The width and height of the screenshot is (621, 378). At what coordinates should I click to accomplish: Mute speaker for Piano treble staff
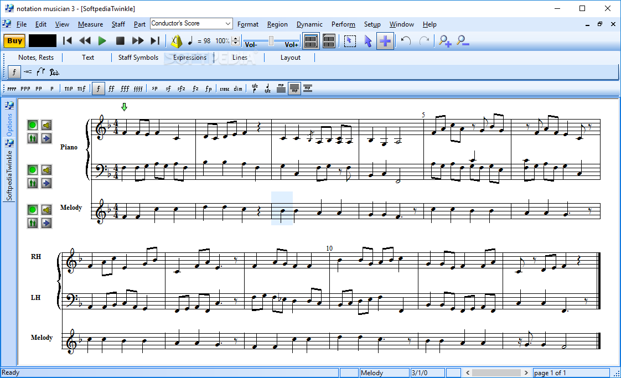click(46, 125)
